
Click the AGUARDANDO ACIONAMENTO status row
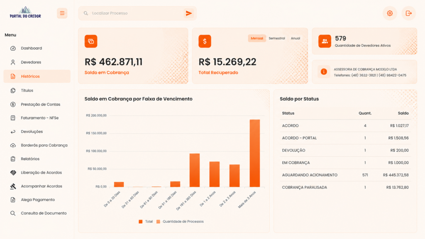pyautogui.click(x=345, y=175)
